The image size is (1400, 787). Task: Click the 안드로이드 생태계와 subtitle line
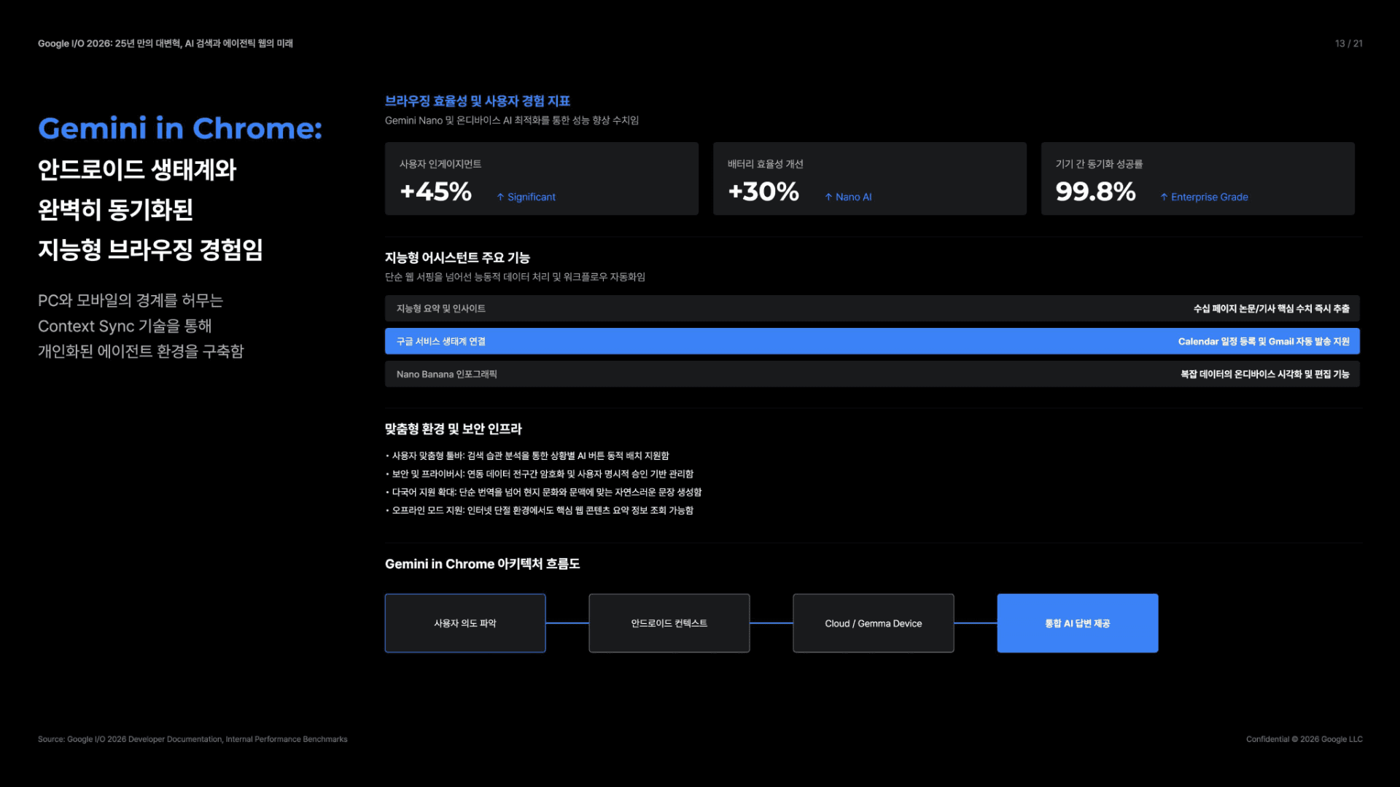[x=137, y=170]
